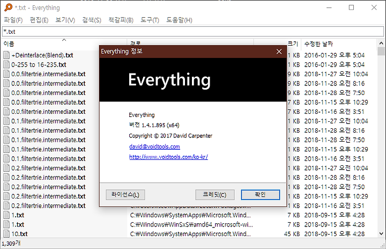Click the 크레딧(C) button

tap(214, 195)
